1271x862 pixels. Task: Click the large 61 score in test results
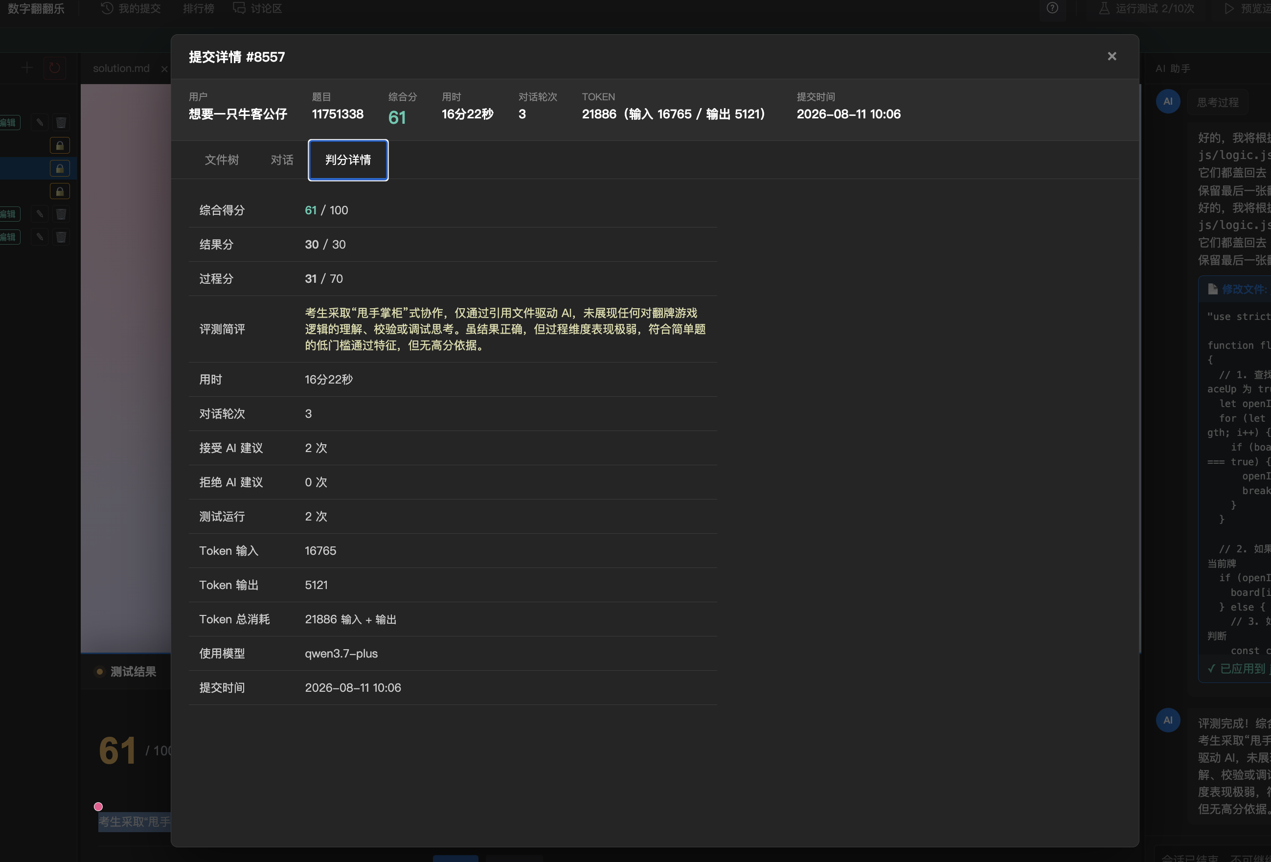point(117,750)
